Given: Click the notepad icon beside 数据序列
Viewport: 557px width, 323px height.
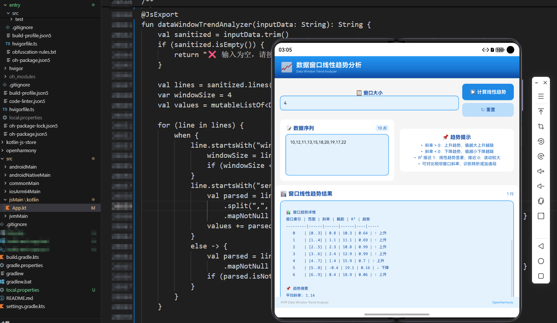Looking at the screenshot, I should tap(289, 128).
